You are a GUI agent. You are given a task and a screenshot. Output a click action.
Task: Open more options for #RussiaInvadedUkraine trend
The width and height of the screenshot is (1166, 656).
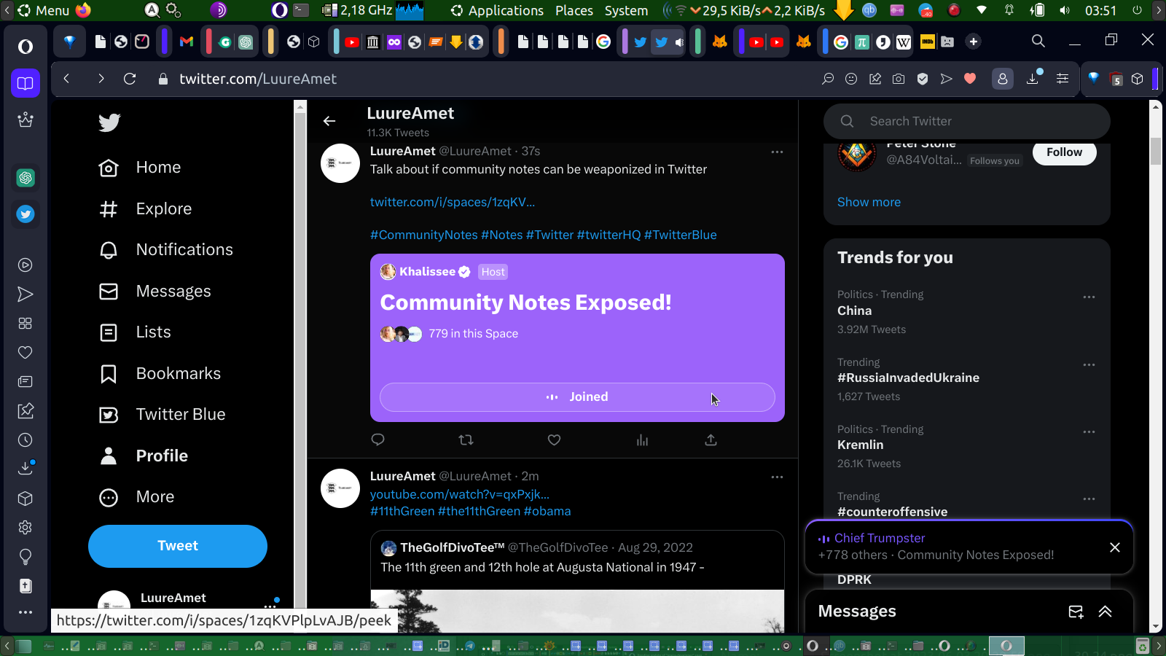coord(1089,364)
